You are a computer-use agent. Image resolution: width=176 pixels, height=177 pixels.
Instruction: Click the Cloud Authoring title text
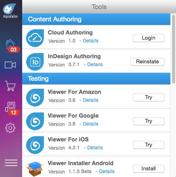click(x=70, y=32)
